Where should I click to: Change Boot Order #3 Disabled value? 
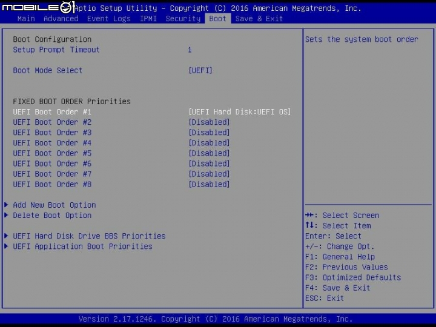pyautogui.click(x=209, y=133)
